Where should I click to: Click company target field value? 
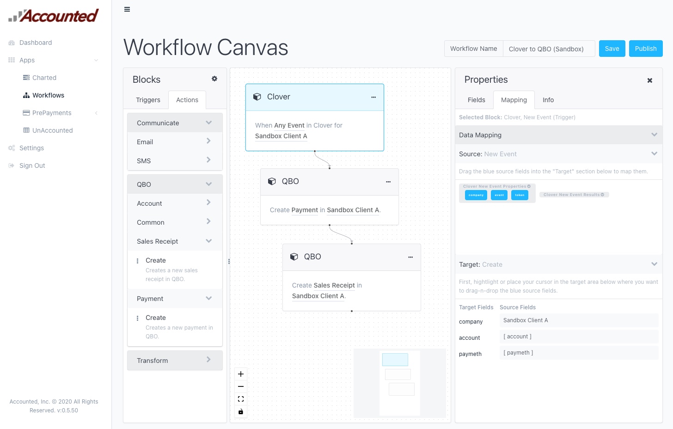pos(579,320)
